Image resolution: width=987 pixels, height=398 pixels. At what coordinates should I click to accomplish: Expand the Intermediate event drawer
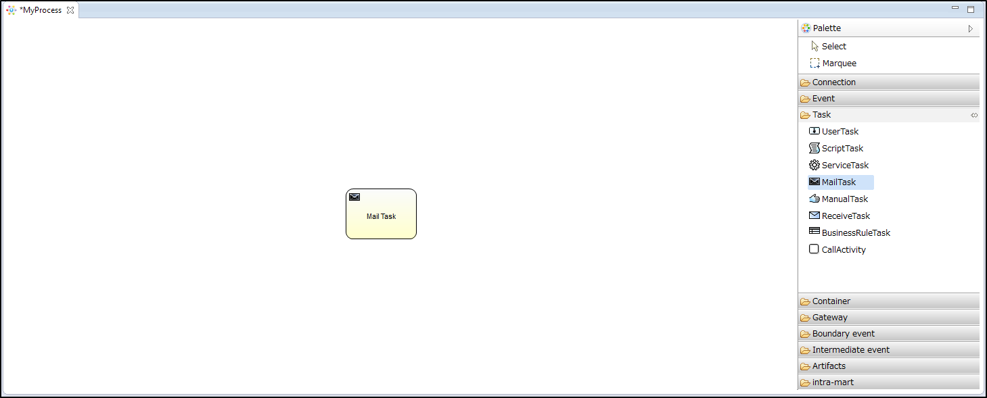[889, 349]
